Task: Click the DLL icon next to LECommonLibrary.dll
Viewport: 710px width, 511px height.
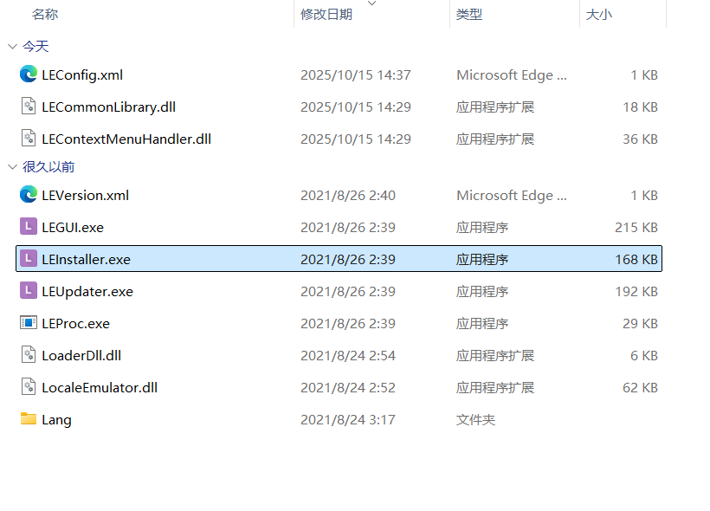Action: pos(29,107)
